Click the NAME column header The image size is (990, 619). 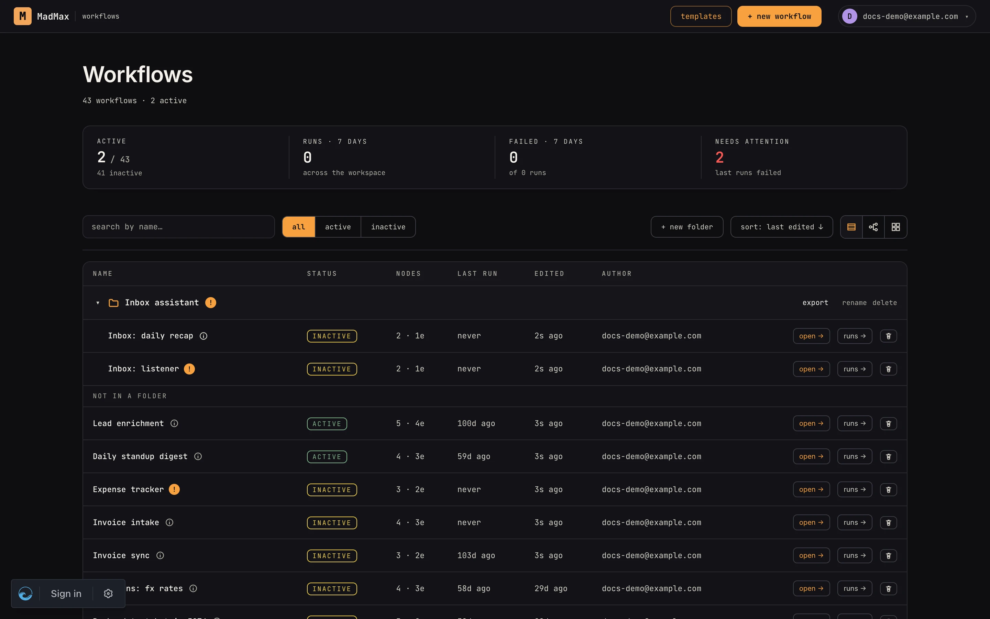(x=103, y=273)
